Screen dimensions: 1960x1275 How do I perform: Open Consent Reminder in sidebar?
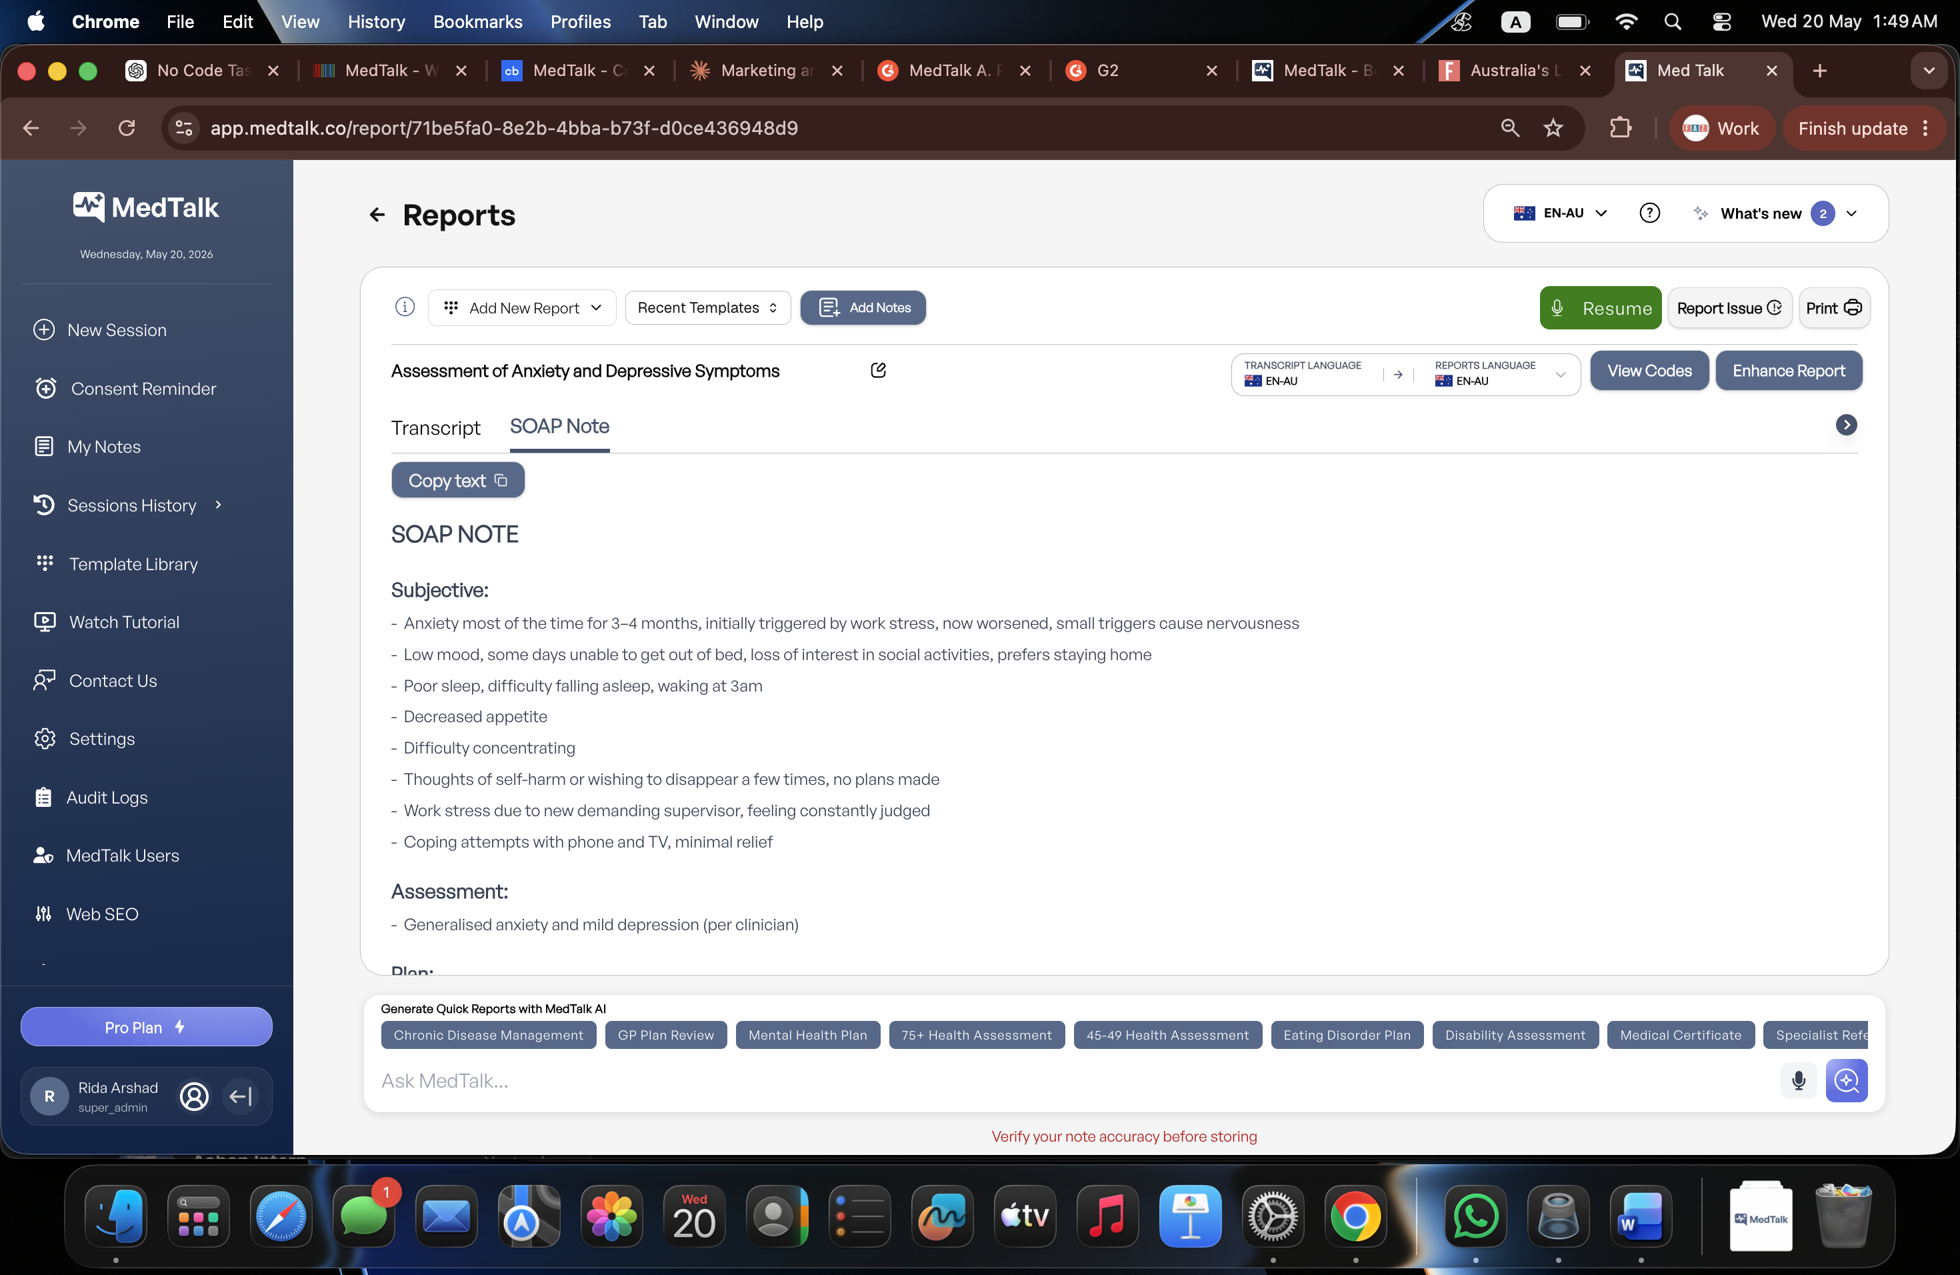pyautogui.click(x=125, y=389)
